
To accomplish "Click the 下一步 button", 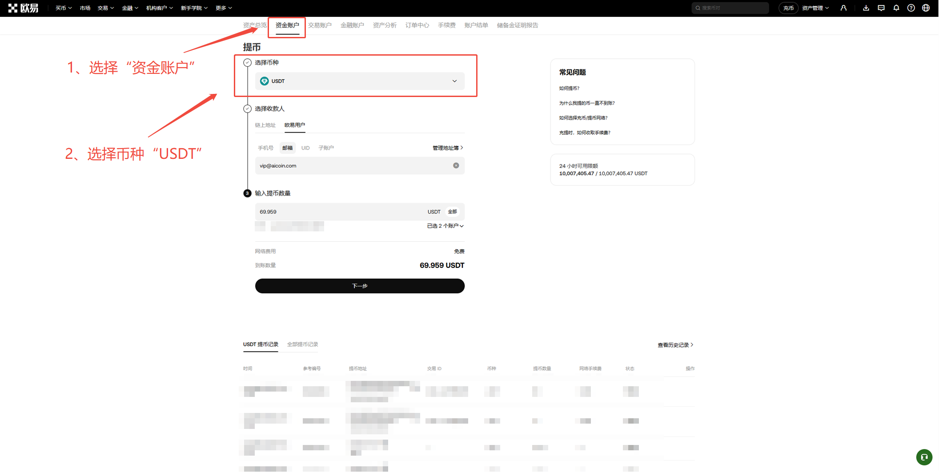I will coord(359,286).
